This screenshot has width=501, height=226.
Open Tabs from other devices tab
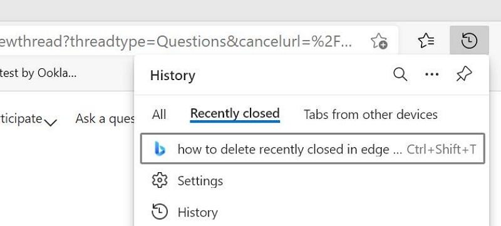pyautogui.click(x=370, y=115)
